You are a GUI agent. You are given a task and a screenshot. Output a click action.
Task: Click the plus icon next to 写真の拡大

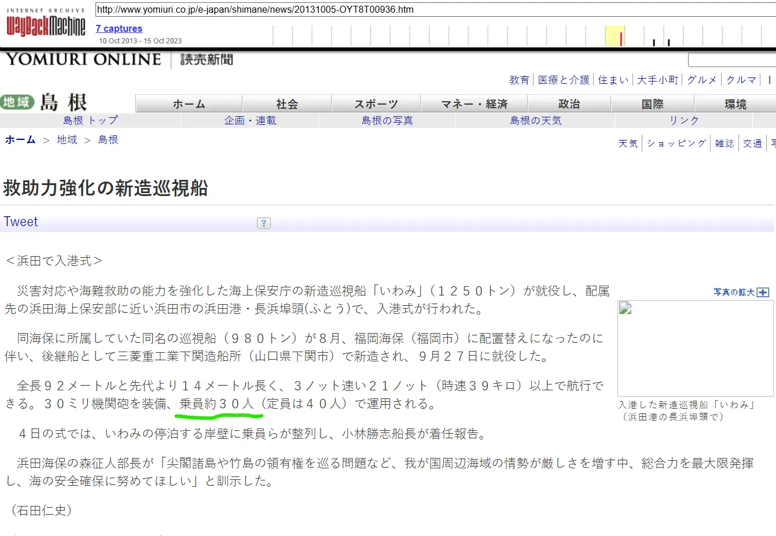pos(763,293)
